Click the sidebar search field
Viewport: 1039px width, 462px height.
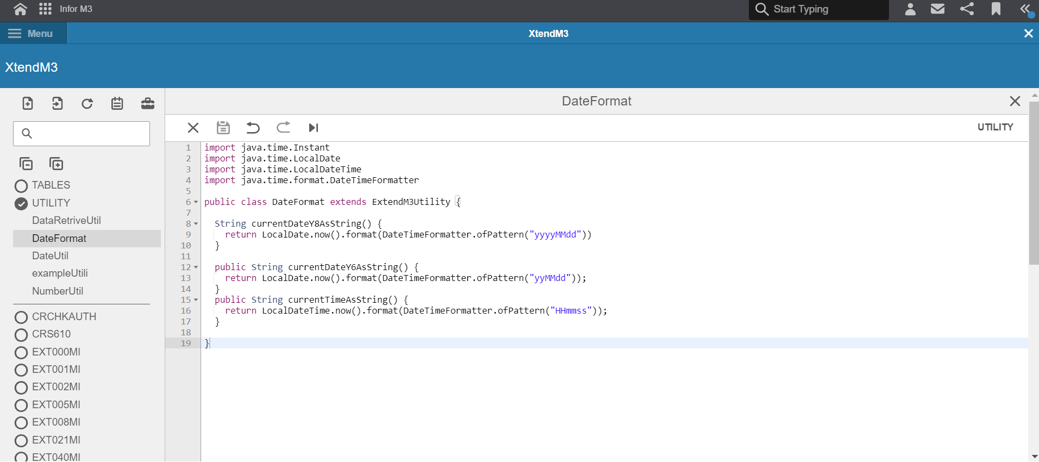tap(82, 133)
